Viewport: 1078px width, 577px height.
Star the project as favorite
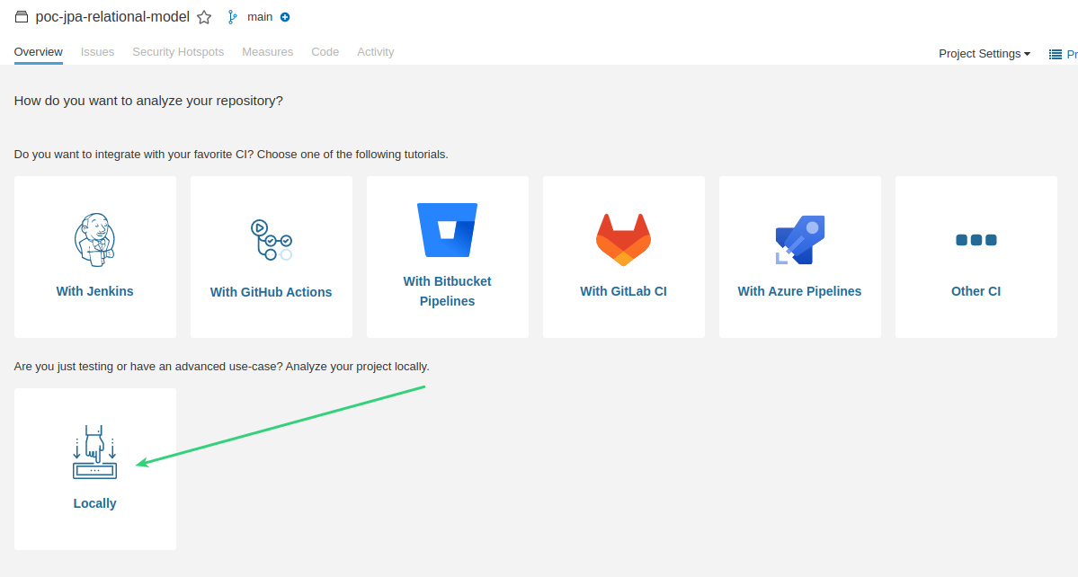[x=204, y=17]
